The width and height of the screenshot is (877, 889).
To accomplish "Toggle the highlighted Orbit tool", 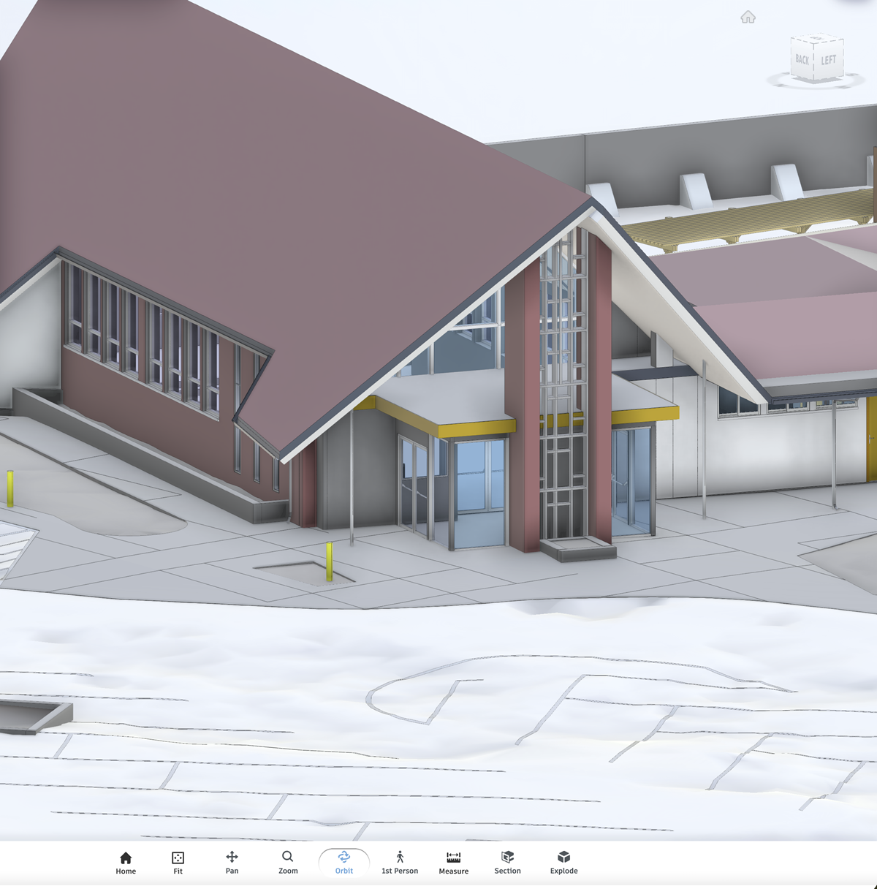I will 344,862.
